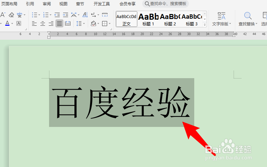Open paragraph dialog launcher
This screenshot has width=267, height=167.
pos(111,29)
